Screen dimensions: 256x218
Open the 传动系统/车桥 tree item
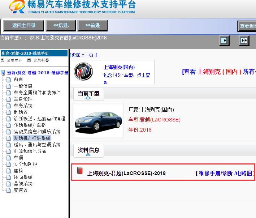[x=30, y=125]
